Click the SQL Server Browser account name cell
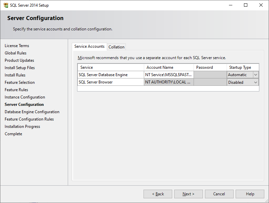Screen dimensions: 269x203 (169, 82)
